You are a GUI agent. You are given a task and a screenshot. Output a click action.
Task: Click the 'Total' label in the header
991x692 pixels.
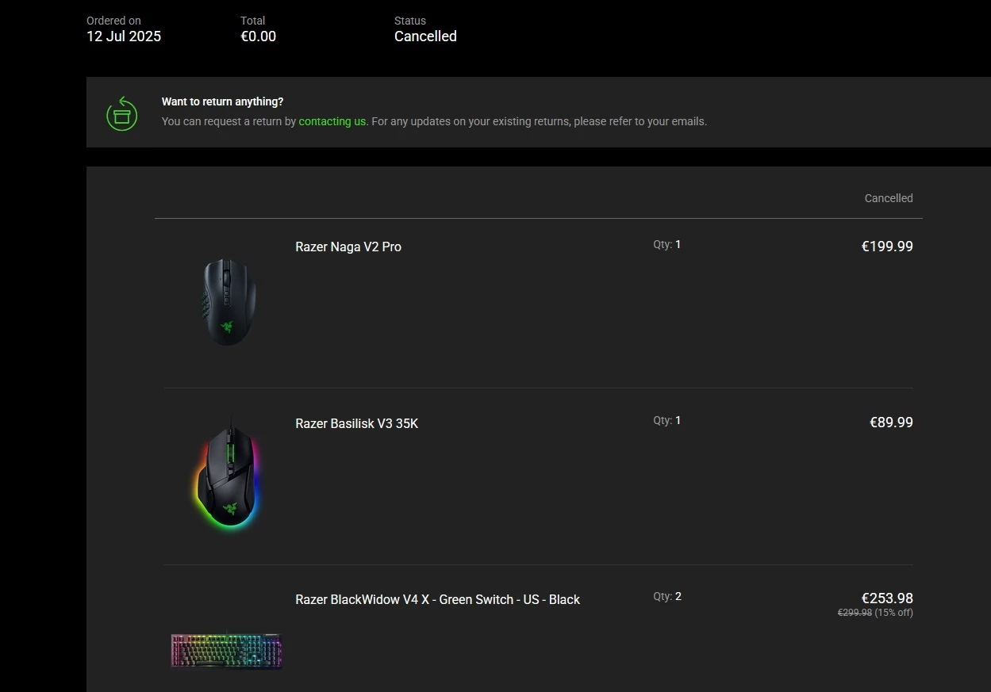click(x=253, y=21)
